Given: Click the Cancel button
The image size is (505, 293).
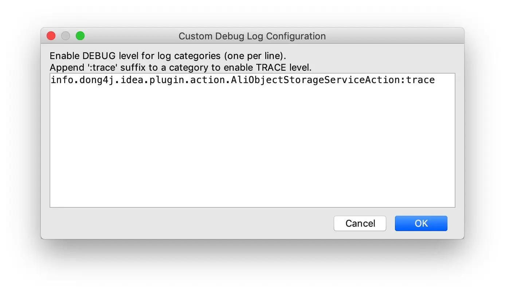Looking at the screenshot, I should pyautogui.click(x=360, y=223).
